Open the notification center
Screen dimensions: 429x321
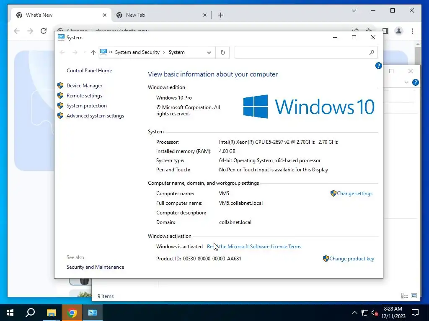tap(415, 313)
